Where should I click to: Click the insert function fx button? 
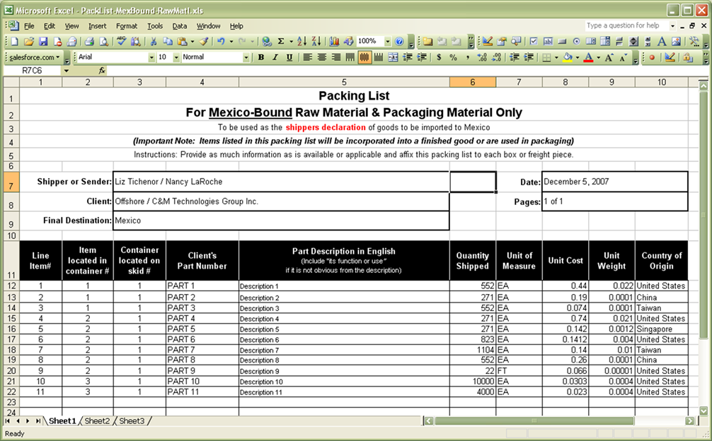(102, 71)
